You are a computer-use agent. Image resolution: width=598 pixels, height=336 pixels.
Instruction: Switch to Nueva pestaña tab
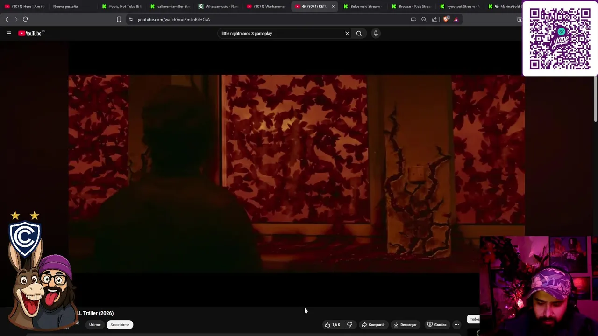click(65, 7)
